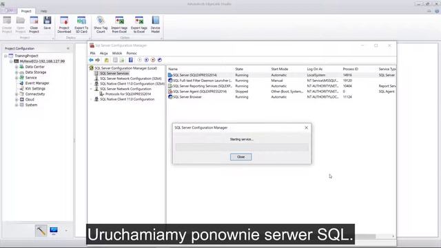Screen dimensions: 441x248
Task: Open the Plik menu
Action: pos(92,53)
